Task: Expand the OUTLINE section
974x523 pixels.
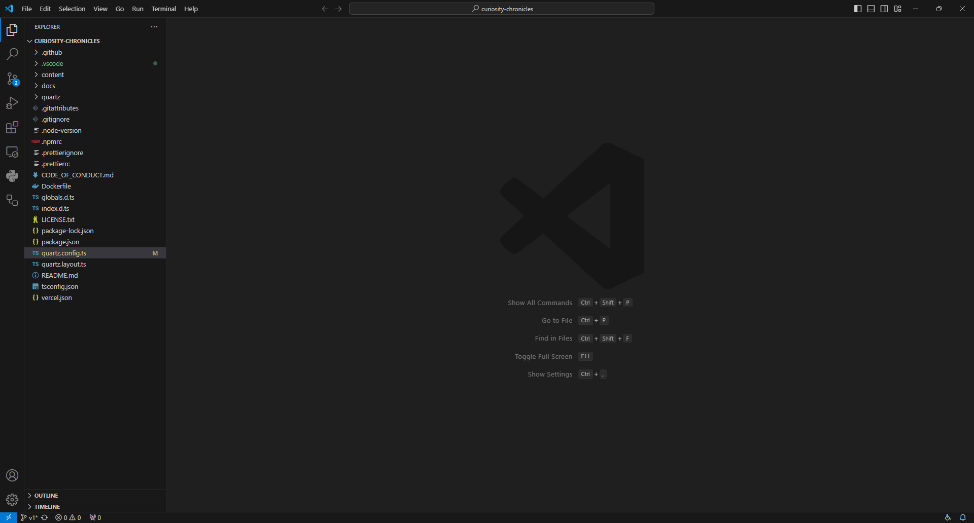Action: 95,496
